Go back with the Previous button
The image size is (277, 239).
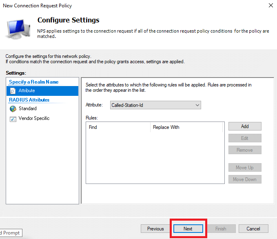click(x=155, y=229)
